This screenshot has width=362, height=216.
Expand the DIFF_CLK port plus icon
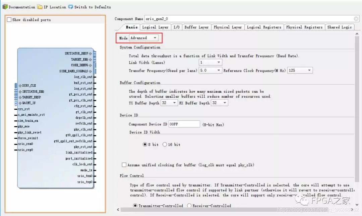point(20,86)
